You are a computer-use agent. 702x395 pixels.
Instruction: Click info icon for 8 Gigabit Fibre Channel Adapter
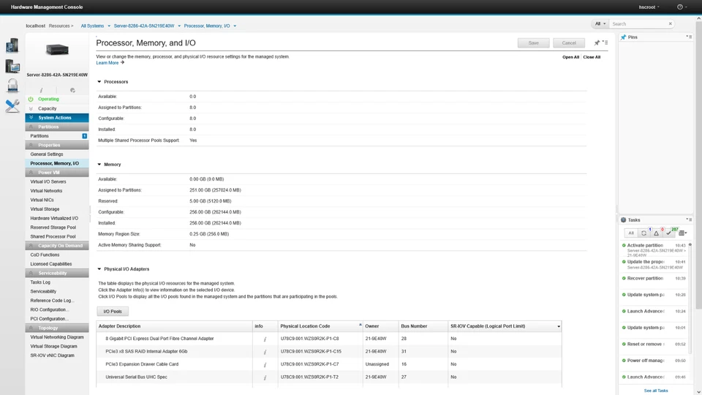(x=265, y=339)
